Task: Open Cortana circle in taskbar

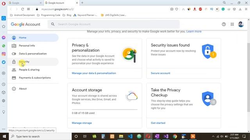Action: pyautogui.click(x=76, y=136)
